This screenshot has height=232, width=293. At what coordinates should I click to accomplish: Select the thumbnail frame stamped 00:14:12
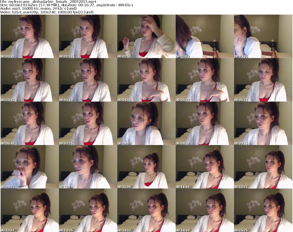click(x=146, y=210)
